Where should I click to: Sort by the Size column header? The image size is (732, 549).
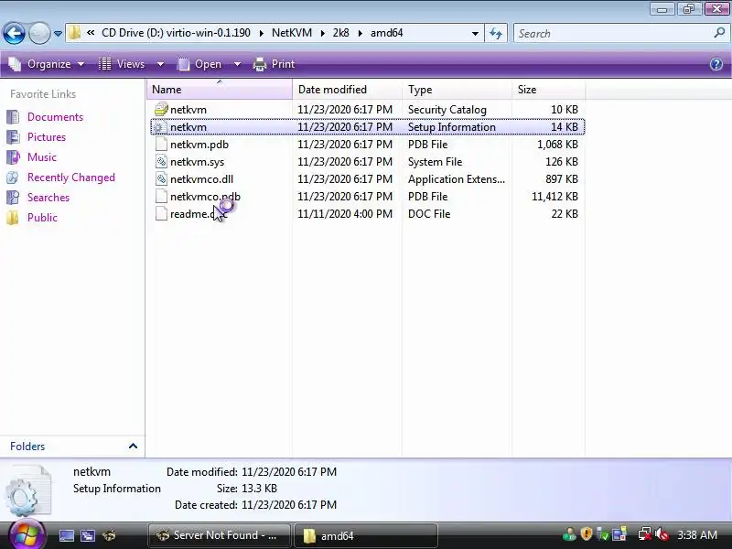pyautogui.click(x=548, y=89)
